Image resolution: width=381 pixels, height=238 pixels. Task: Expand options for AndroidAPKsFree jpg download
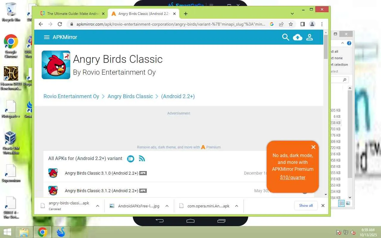167,206
